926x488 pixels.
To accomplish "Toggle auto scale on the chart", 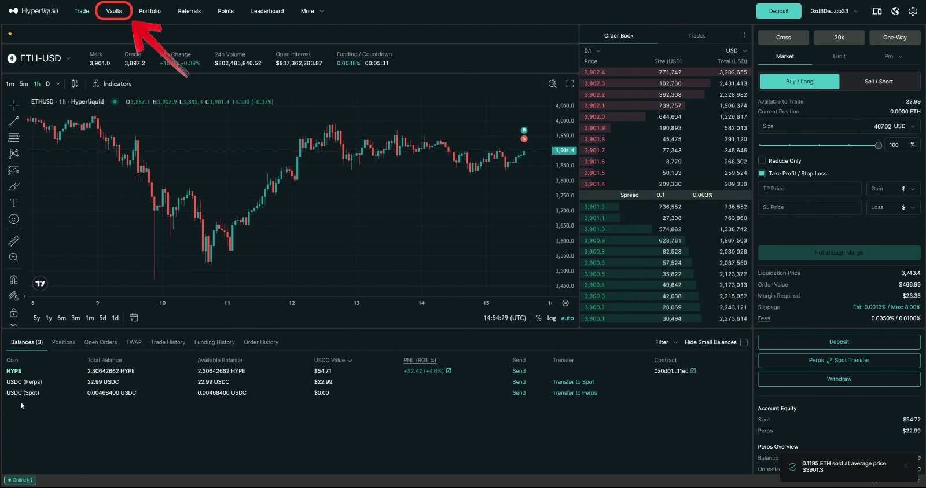I will [568, 318].
